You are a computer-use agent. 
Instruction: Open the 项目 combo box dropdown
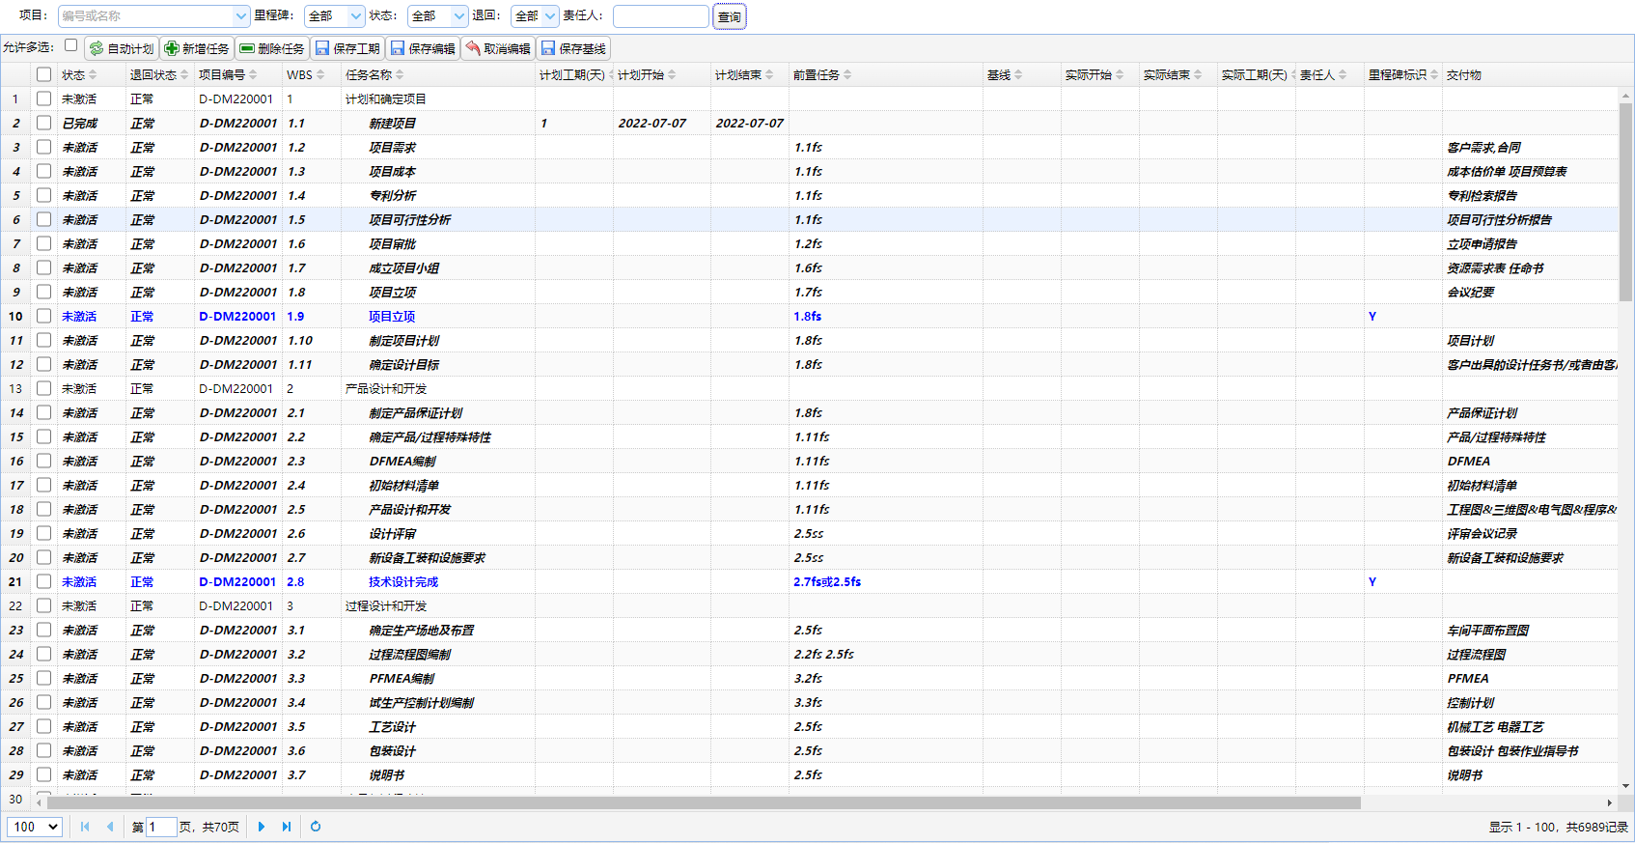click(x=241, y=16)
